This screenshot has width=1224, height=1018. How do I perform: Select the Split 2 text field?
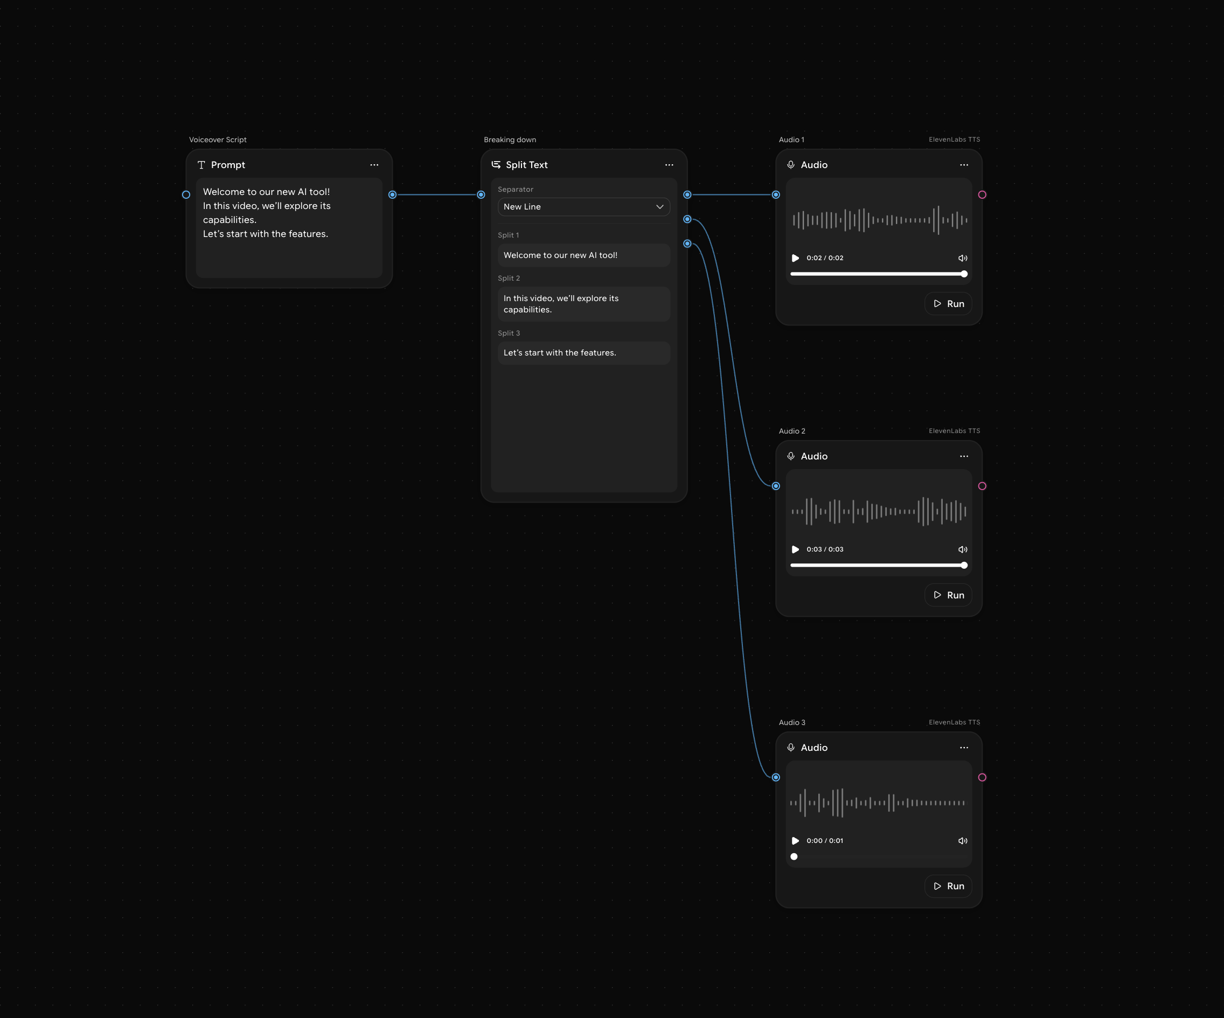click(583, 304)
